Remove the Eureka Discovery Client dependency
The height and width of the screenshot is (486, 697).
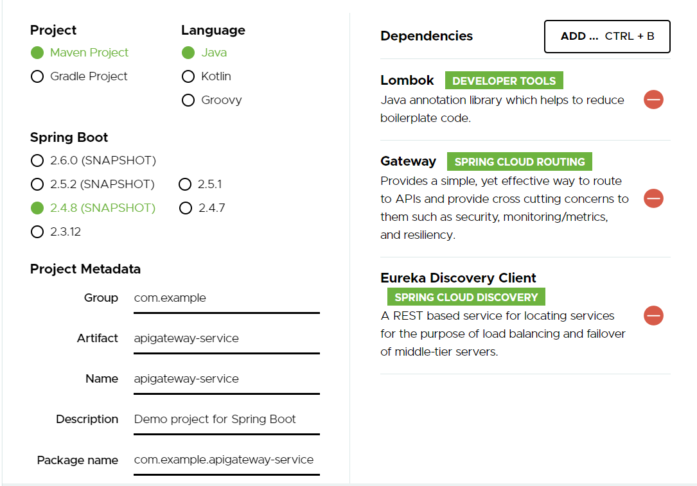653,315
